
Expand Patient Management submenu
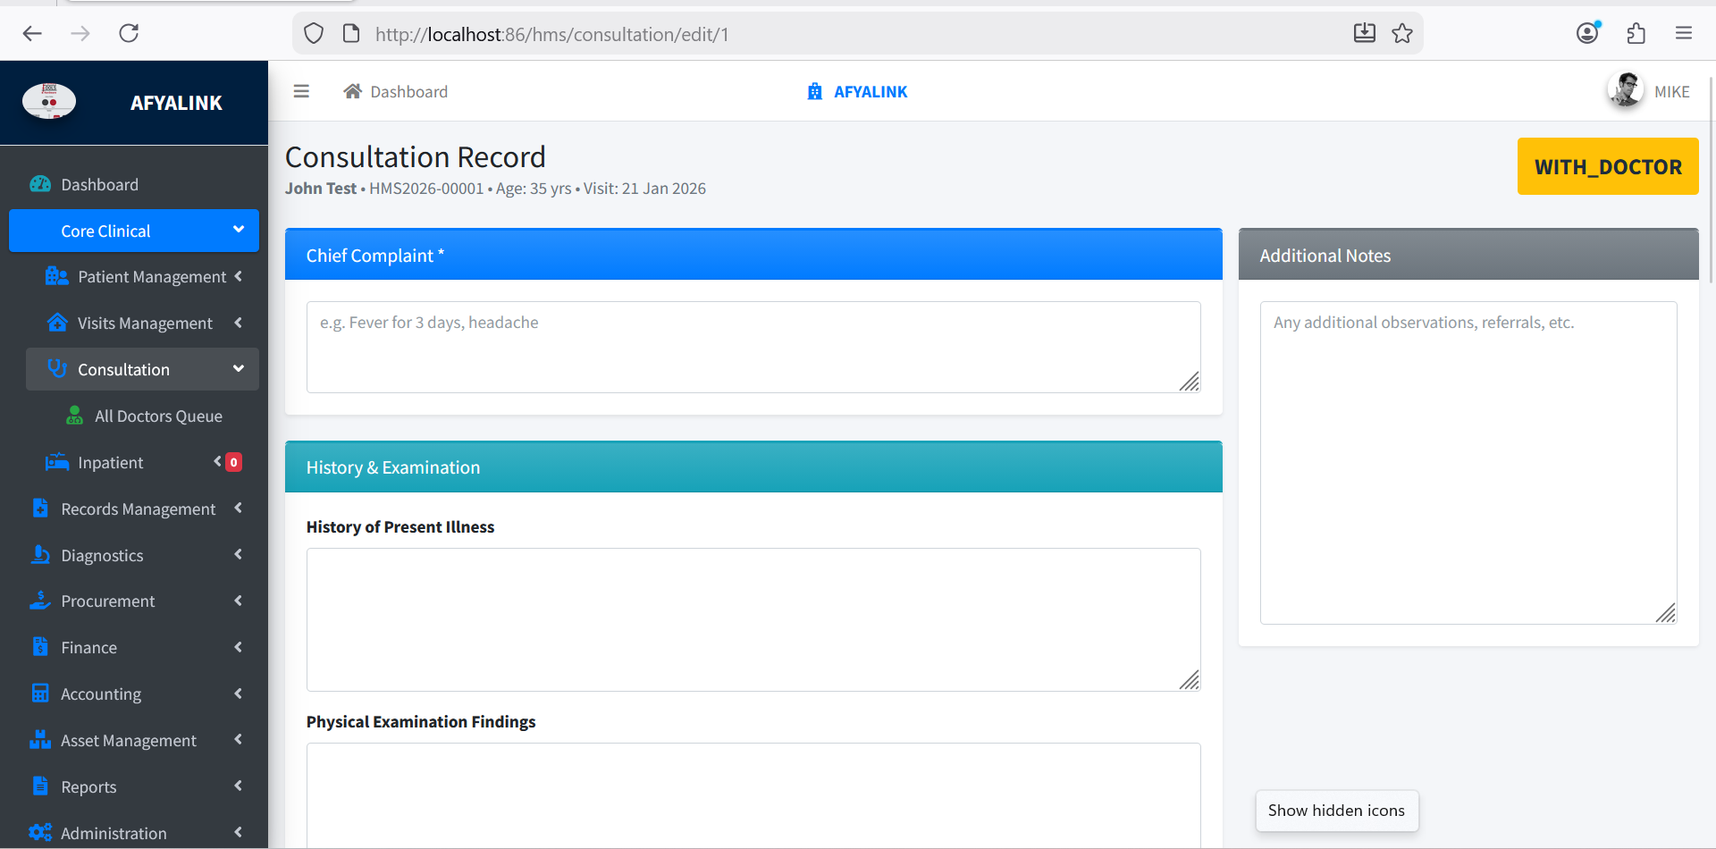[x=151, y=277]
